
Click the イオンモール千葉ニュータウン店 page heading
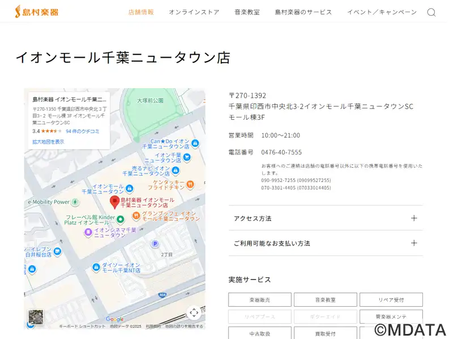[123, 58]
